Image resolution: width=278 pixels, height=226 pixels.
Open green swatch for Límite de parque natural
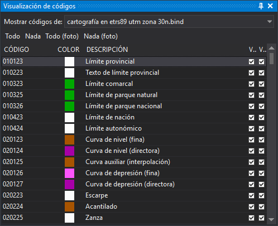[x=69, y=95]
